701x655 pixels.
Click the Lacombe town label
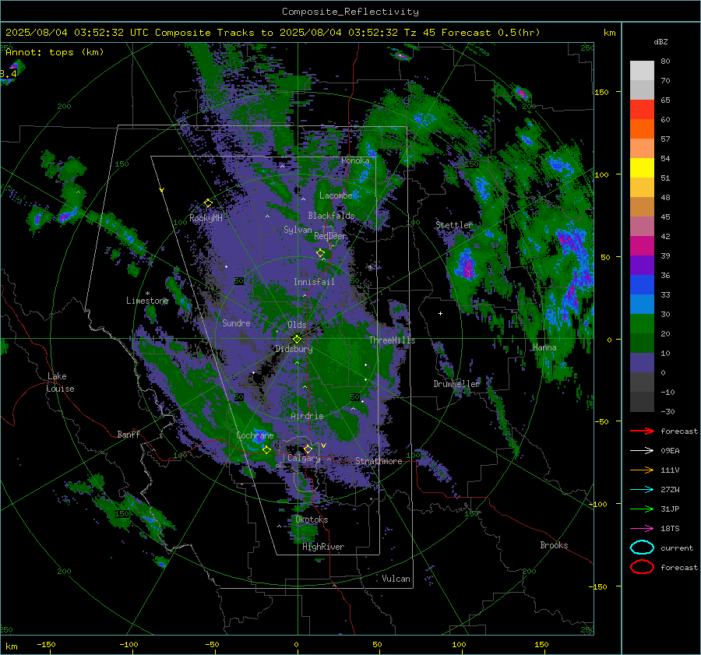click(x=336, y=195)
